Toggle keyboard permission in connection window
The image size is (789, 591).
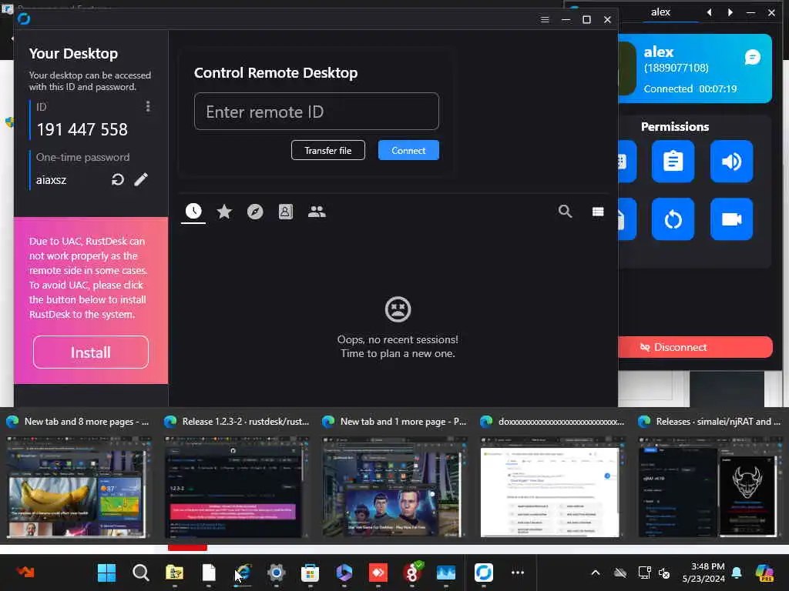click(627, 162)
